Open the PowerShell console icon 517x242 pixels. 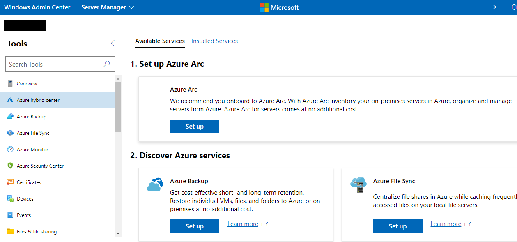coord(496,7)
